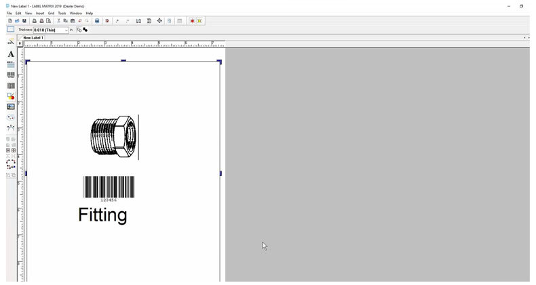Viewport: 536px width, 285px height.
Task: Click the blue grid toolbar icon
Action: click(169, 21)
